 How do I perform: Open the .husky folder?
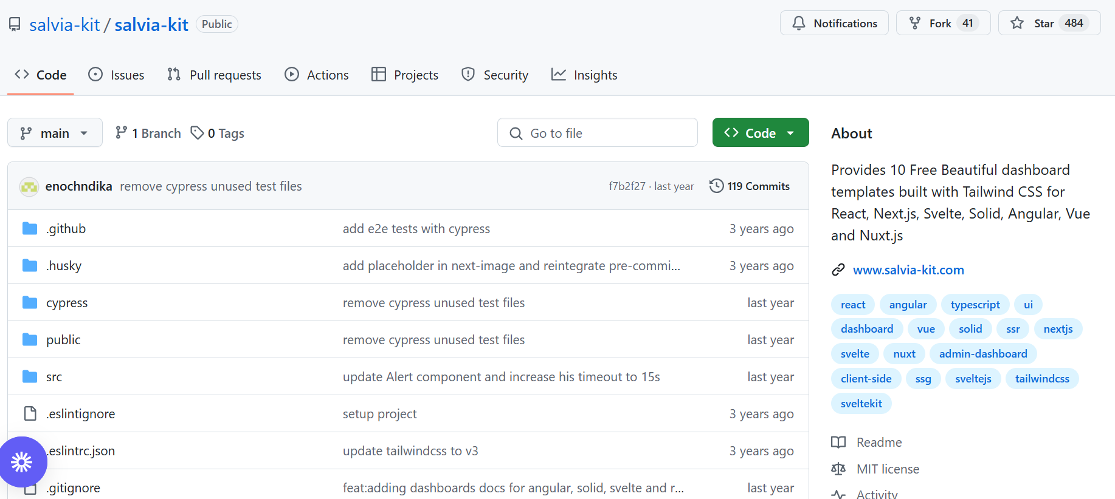pos(64,266)
